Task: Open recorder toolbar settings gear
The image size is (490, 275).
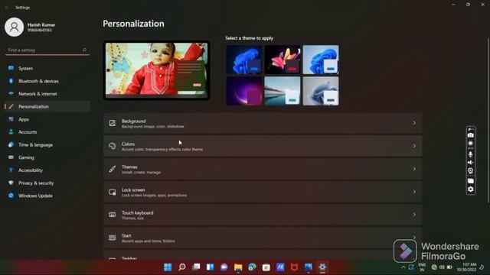Action: (470, 189)
